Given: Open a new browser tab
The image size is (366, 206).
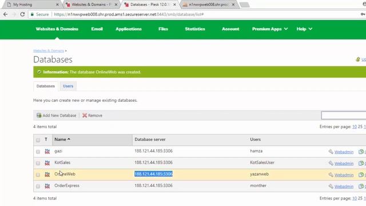Looking at the screenshot, I should coord(244,5).
